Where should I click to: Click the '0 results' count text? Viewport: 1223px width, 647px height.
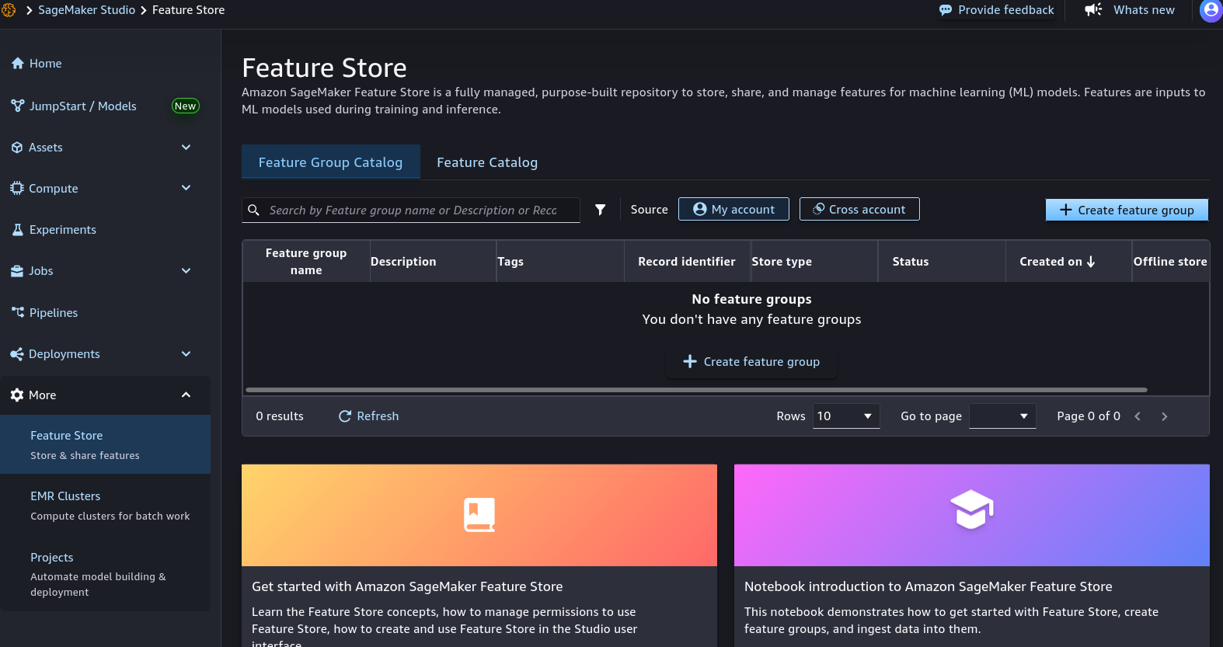[x=280, y=416]
